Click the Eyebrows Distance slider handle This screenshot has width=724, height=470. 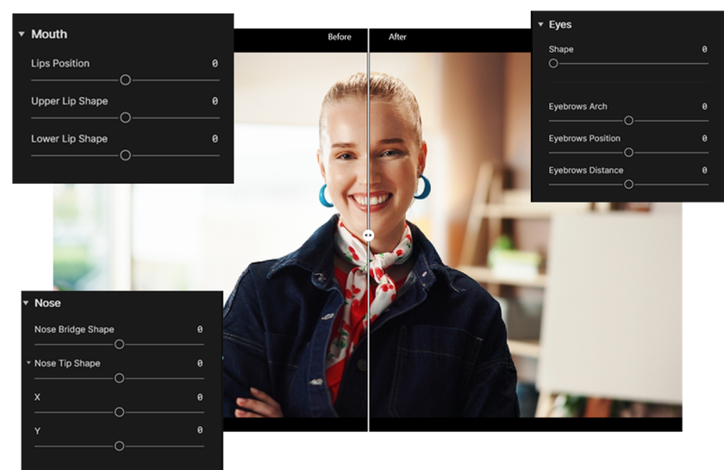[x=628, y=185]
